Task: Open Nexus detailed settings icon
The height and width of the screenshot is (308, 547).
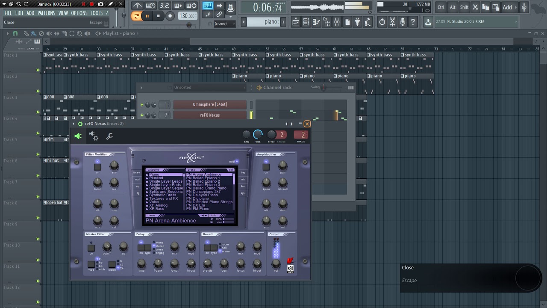Action: (94, 136)
